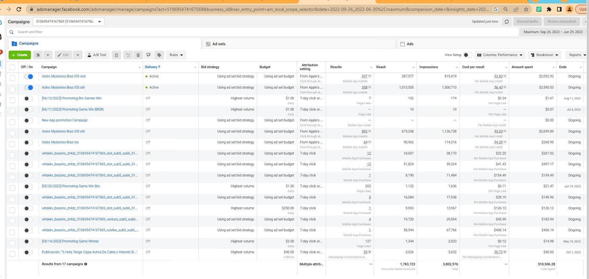Screen dimensions: 589x279
Task: Toggle off Aztec Mysteries Braz IOS slot campaign
Action: pos(28,76)
